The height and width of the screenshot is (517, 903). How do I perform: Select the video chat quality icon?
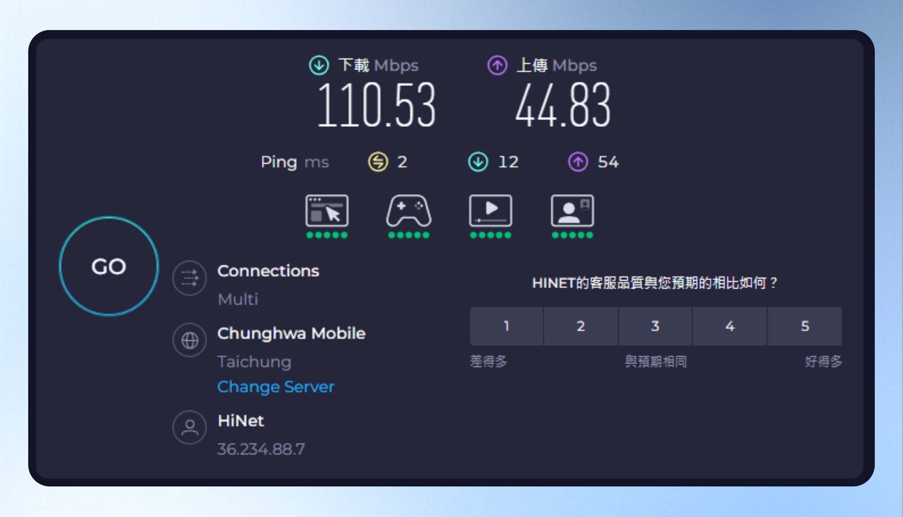coord(572,211)
